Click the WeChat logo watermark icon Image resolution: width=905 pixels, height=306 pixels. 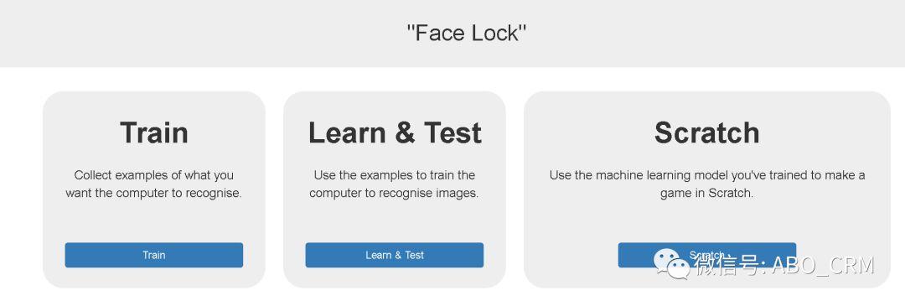[x=671, y=264]
